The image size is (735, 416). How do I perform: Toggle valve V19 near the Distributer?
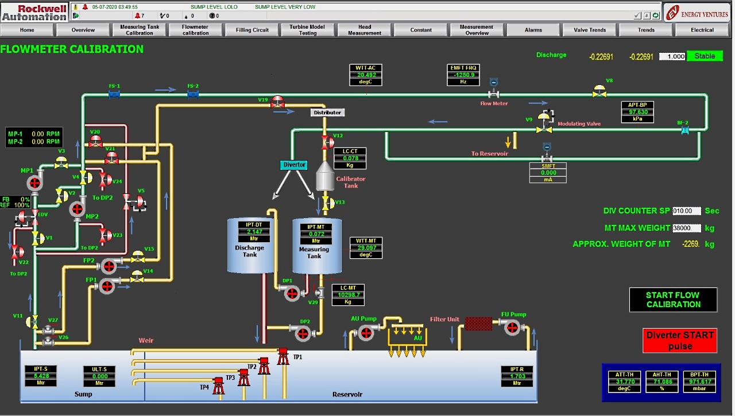(x=277, y=102)
